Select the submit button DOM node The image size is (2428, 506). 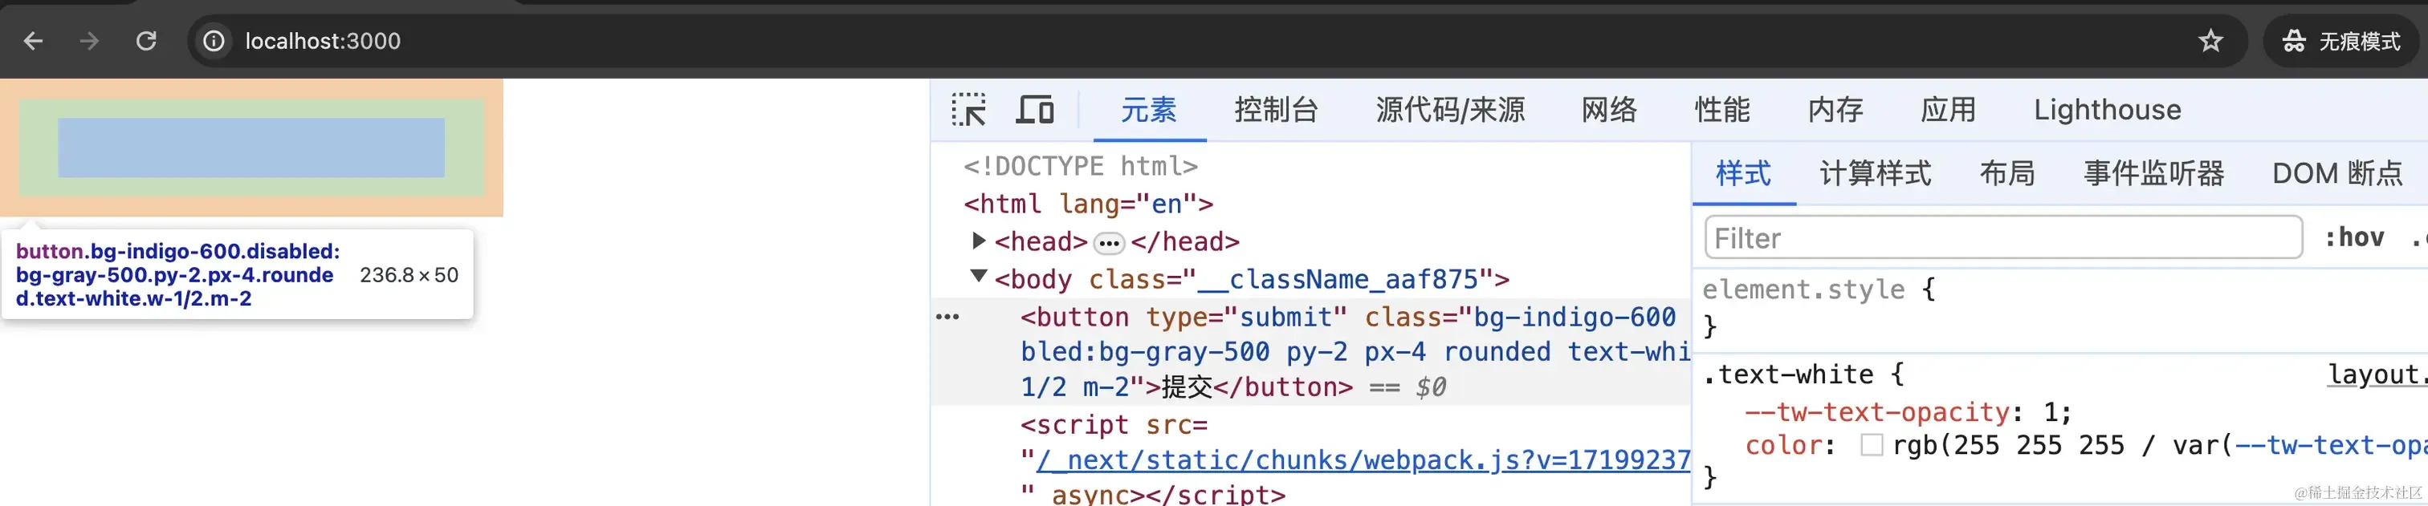click(x=1310, y=352)
